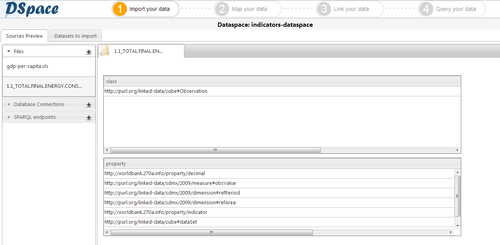Click the property table scroll right arrow
This screenshot has height=245, width=500.
point(451,232)
